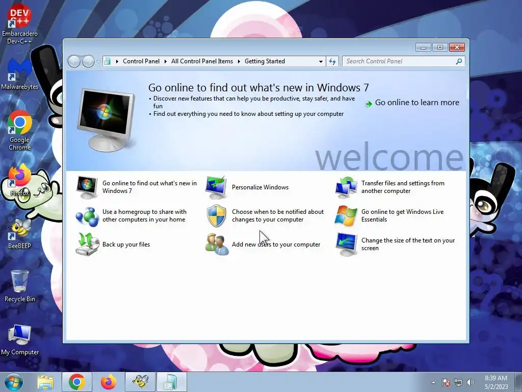The height and width of the screenshot is (392, 522).
Task: Open the recent pages dropdown beside the Forward button
Action: (x=98, y=61)
